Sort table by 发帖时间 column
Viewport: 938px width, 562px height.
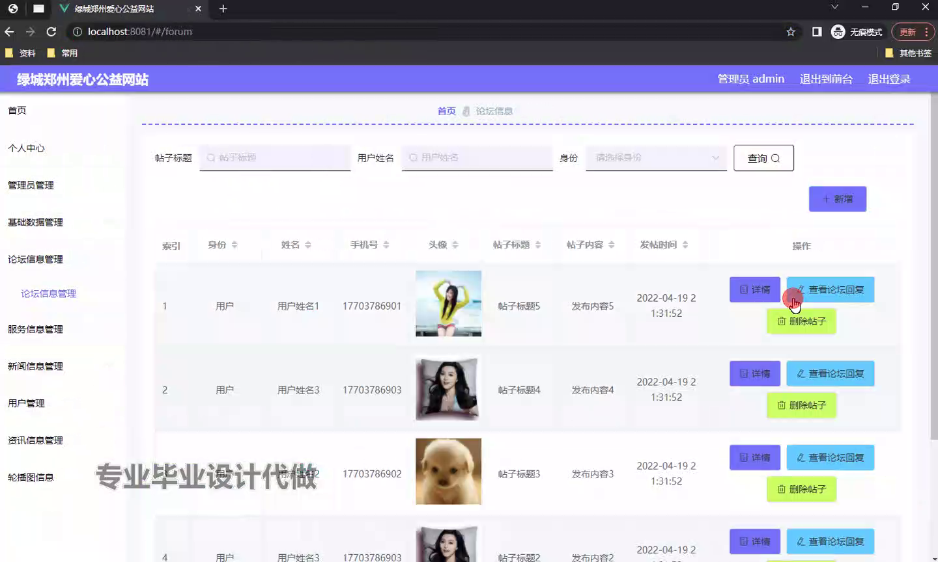point(685,245)
